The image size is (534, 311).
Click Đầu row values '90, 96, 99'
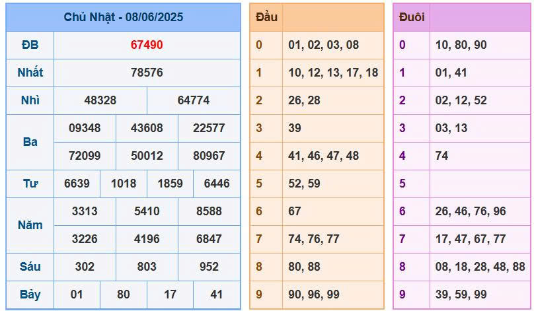(x=314, y=294)
